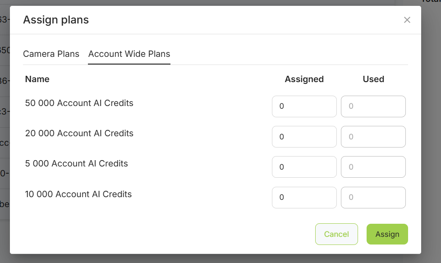The width and height of the screenshot is (441, 263).
Task: Click Assigned input for 5 000 Account AI Credits
Action: (x=304, y=167)
